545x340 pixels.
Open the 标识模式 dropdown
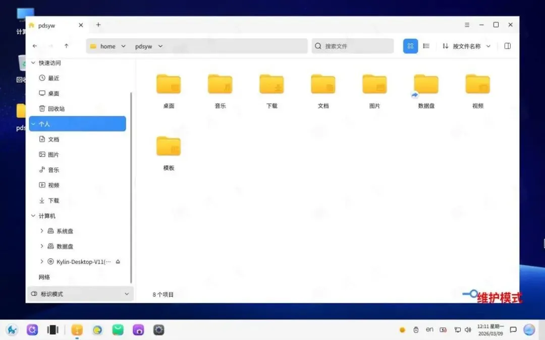point(80,294)
